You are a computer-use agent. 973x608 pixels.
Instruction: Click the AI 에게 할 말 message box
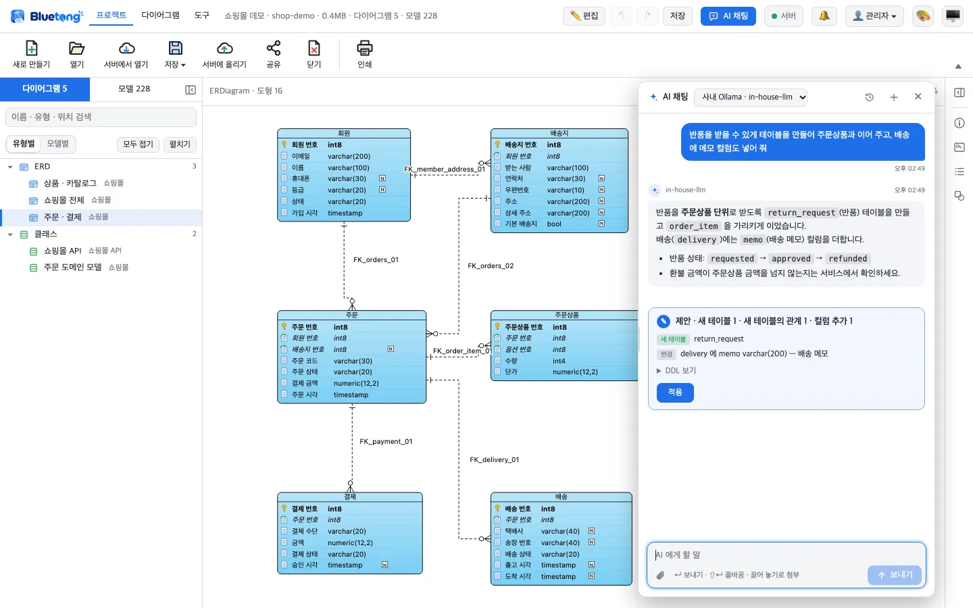[787, 555]
